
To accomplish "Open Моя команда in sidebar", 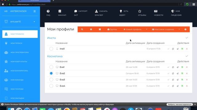I will tap(20, 80).
